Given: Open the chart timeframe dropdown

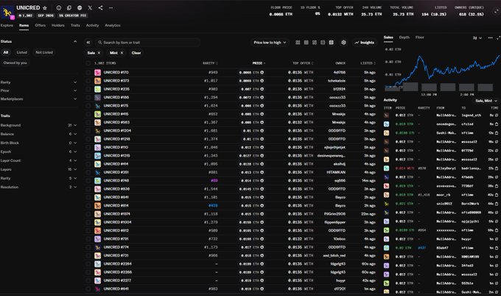Looking at the screenshot, I should (x=477, y=38).
